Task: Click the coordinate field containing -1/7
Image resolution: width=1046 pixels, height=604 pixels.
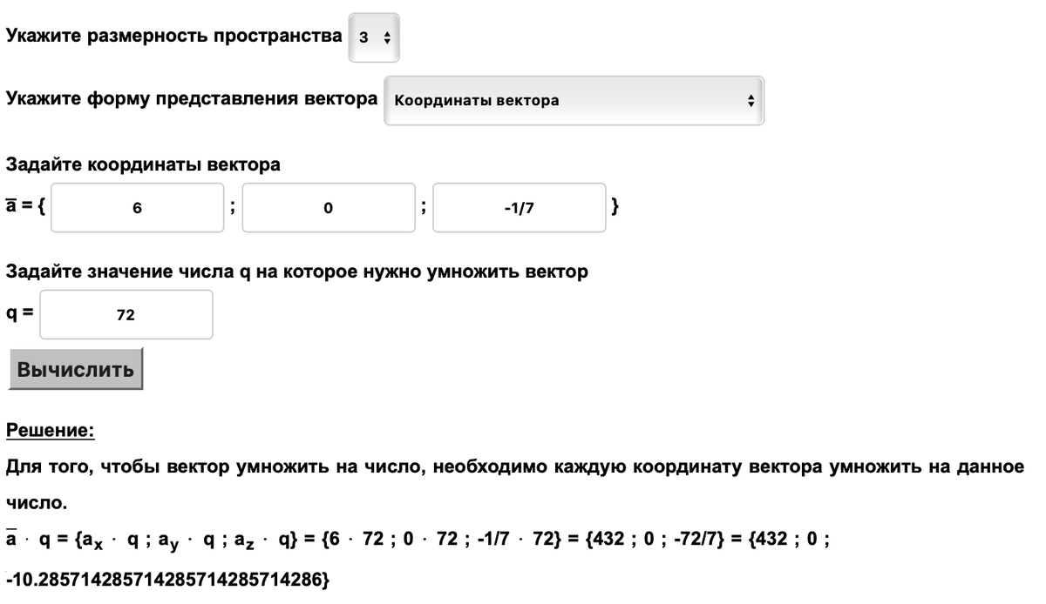Action: point(520,207)
